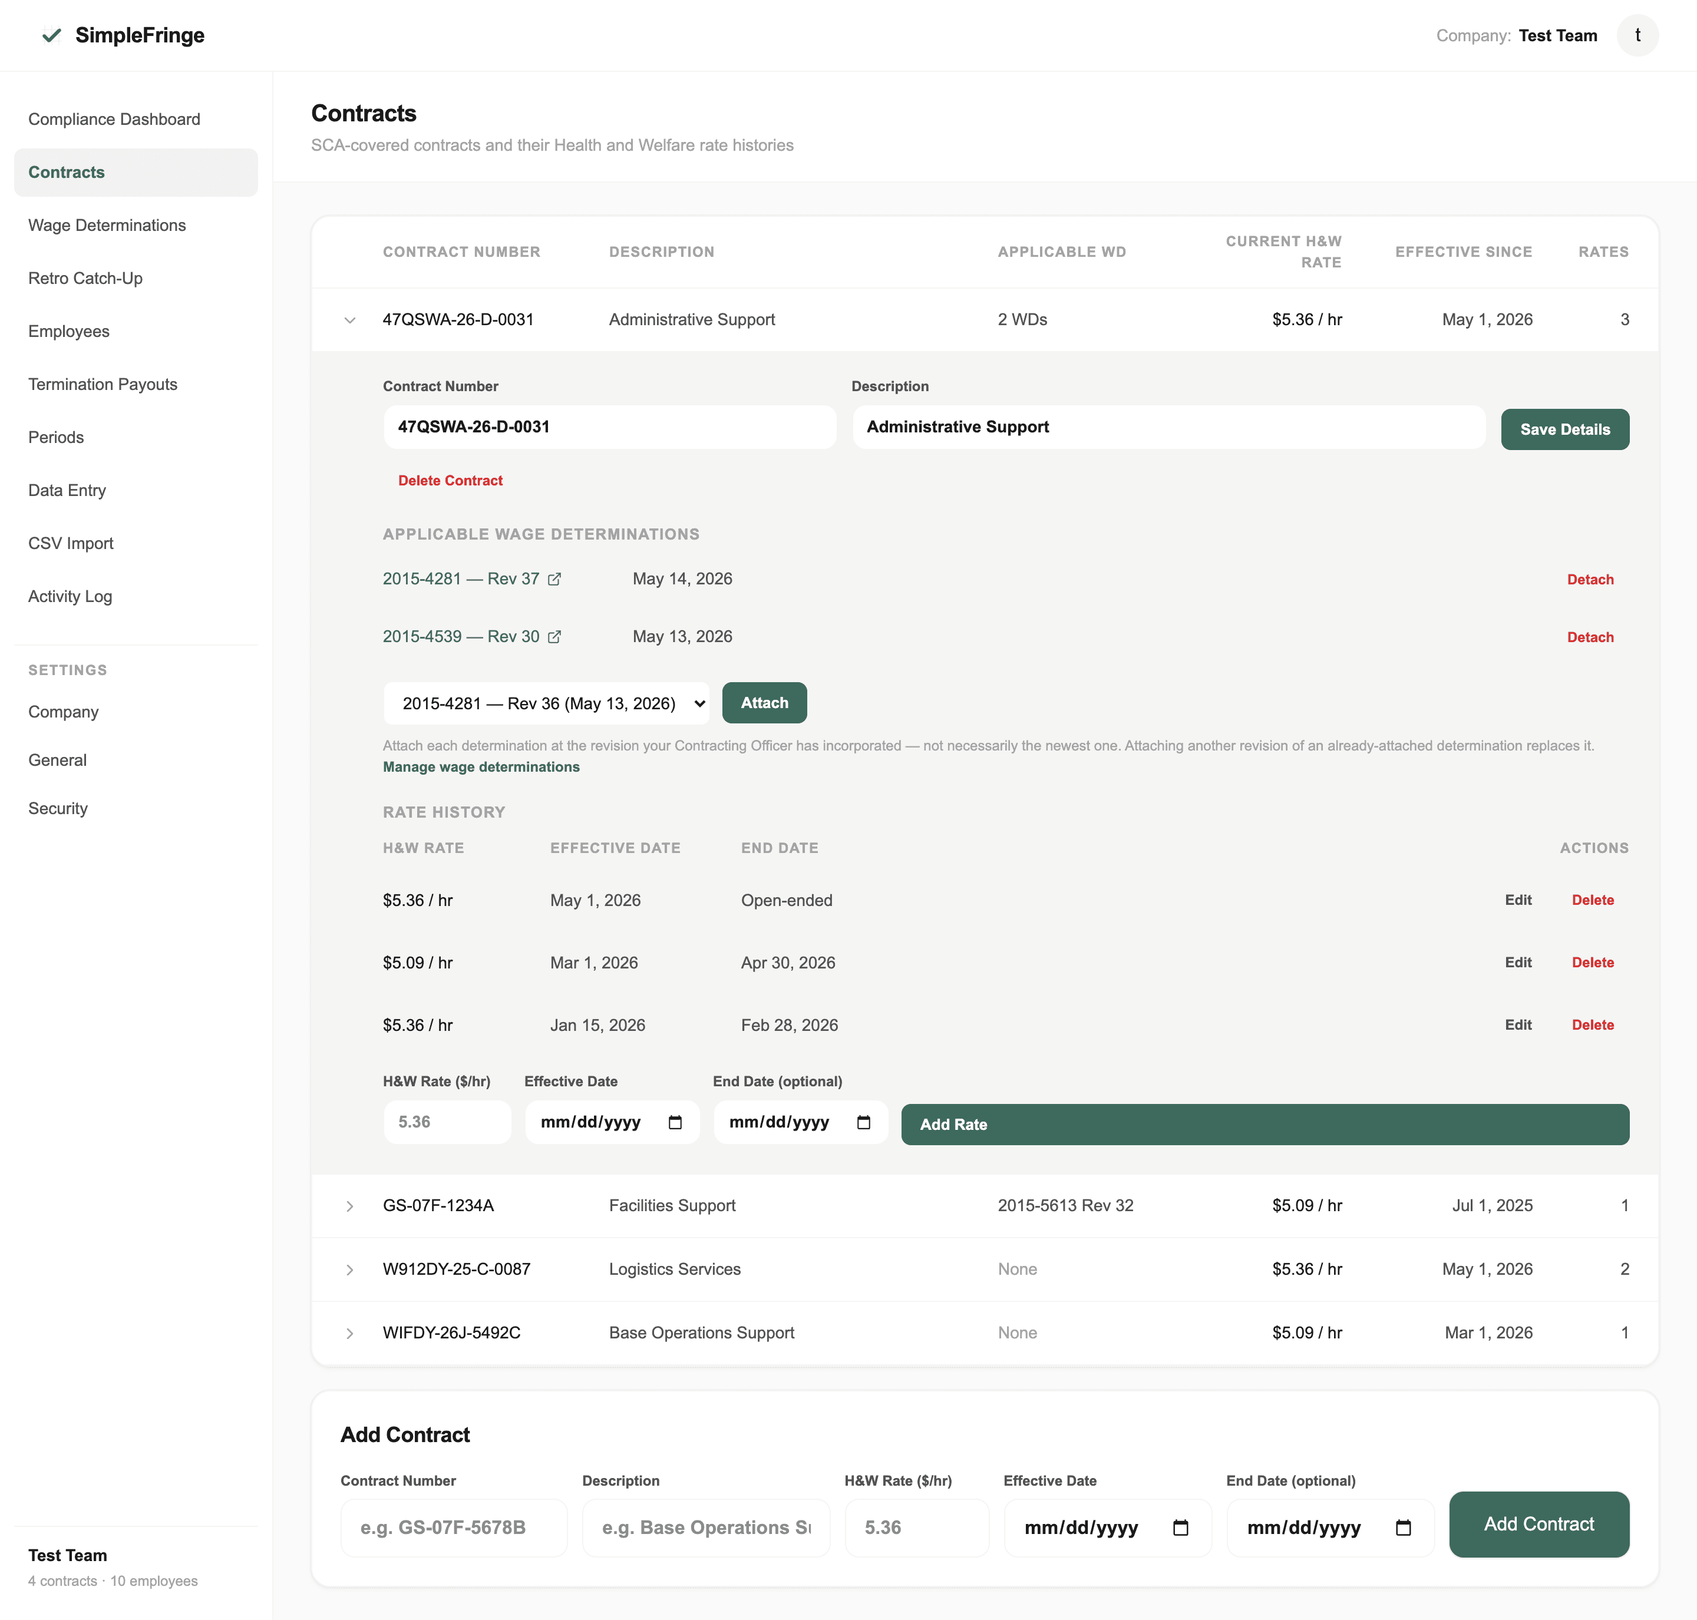Collapse the 47QSWA-26-D-0031 contract row

coord(350,320)
